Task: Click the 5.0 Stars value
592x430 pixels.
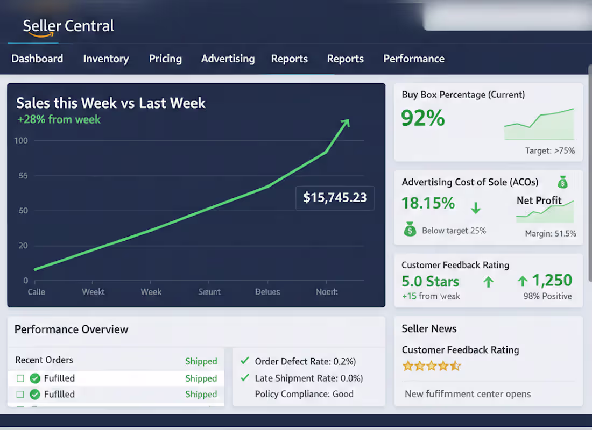Action: [431, 282]
